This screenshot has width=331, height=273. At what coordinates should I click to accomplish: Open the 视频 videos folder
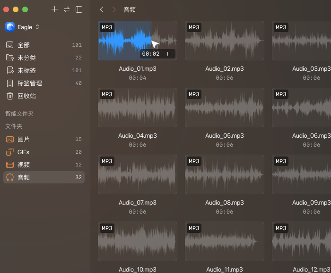44,165
